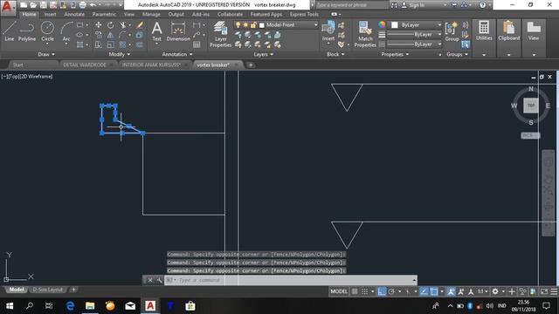The image size is (559, 314).
Task: Expand the Annotation panel
Action: (x=177, y=54)
